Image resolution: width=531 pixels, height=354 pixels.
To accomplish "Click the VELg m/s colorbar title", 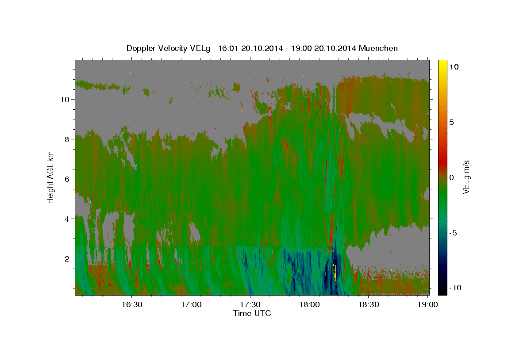I will pos(467,177).
